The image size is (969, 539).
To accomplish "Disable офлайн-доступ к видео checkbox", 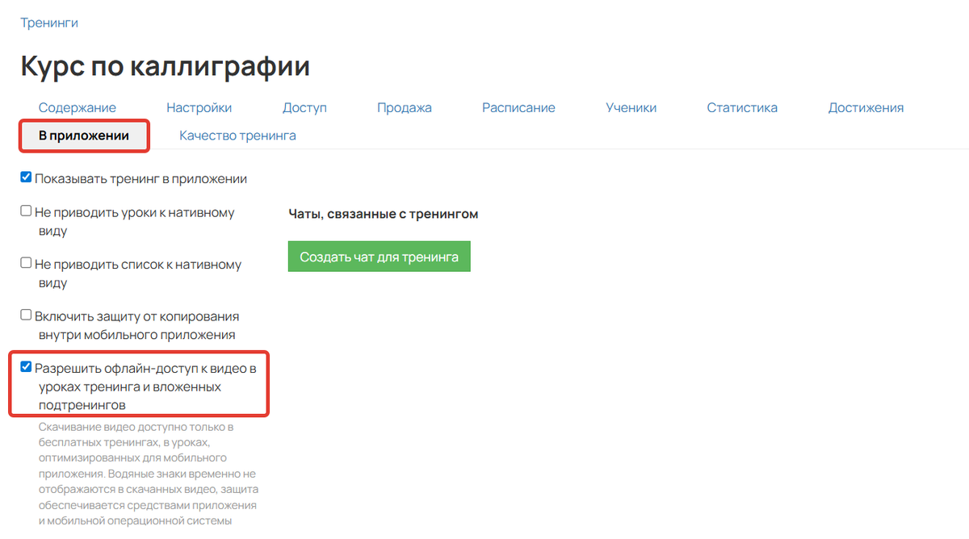I will coord(26,366).
